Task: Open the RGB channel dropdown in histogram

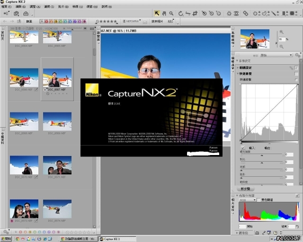Action: pos(247,200)
